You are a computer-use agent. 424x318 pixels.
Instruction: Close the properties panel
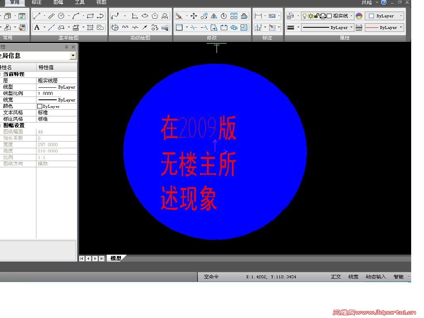(x=73, y=47)
